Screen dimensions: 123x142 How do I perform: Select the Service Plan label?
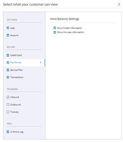click(x=17, y=70)
